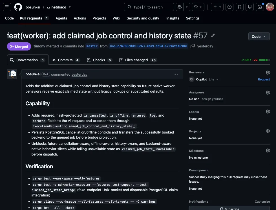This screenshot has height=210, width=276.
Task: Click the Capability heading
Action: coord(37,103)
